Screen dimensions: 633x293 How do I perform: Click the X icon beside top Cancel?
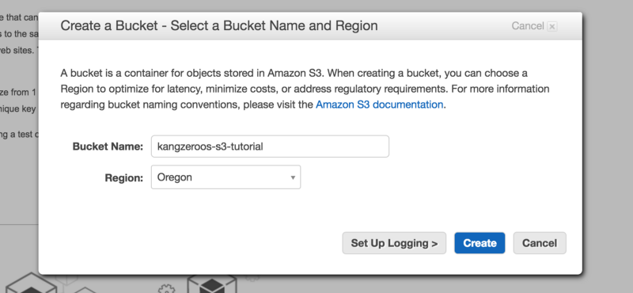pos(552,27)
